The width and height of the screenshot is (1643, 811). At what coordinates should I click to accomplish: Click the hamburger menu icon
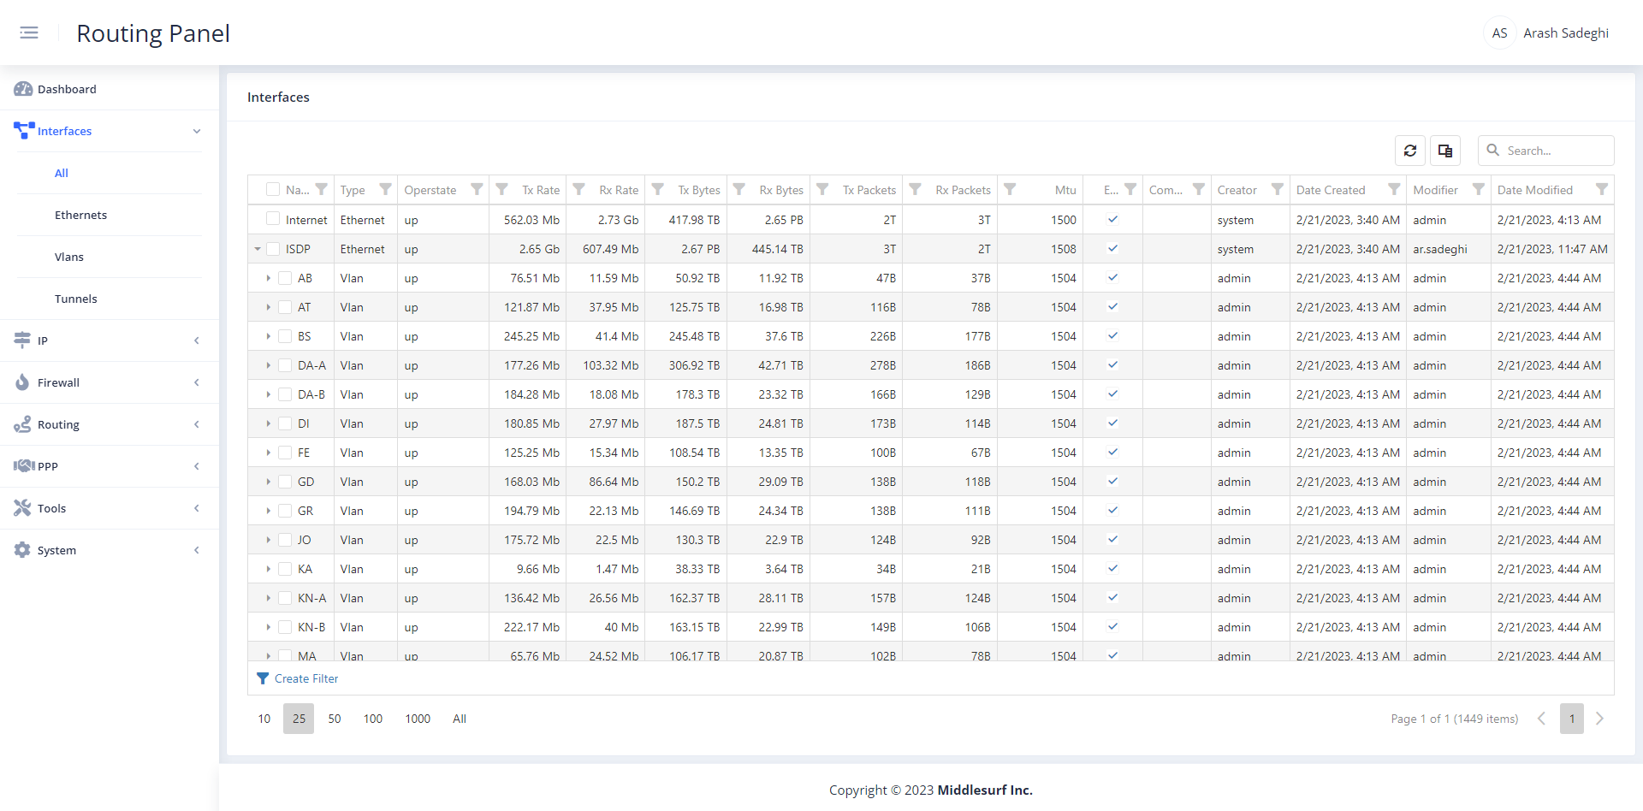click(29, 33)
